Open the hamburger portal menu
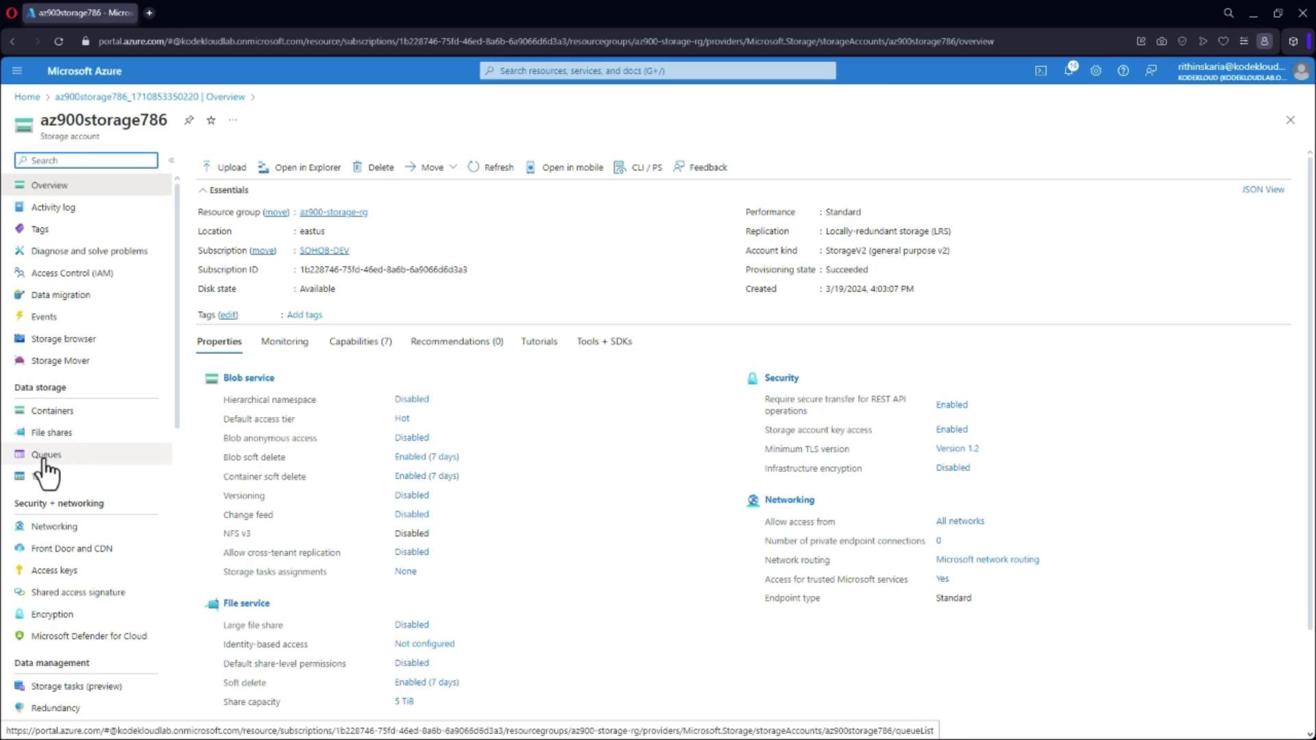Viewport: 1316px width, 740px height. [x=17, y=71]
